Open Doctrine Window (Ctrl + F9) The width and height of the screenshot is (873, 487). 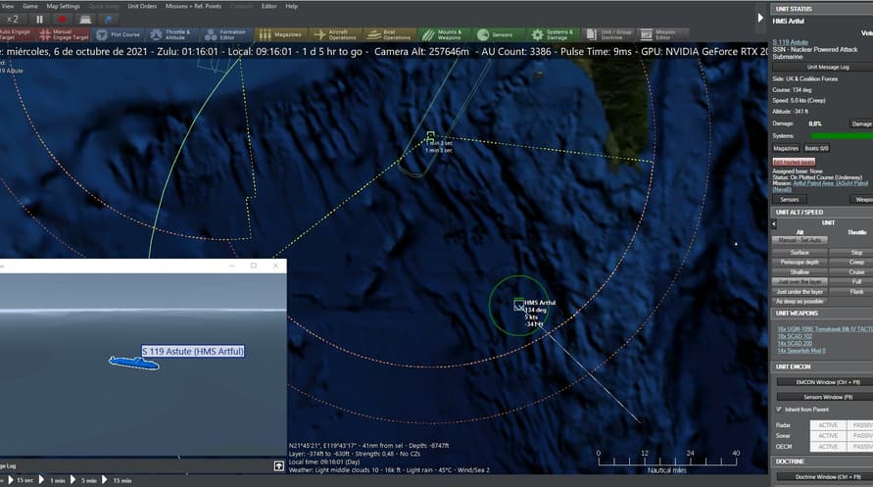click(x=827, y=477)
